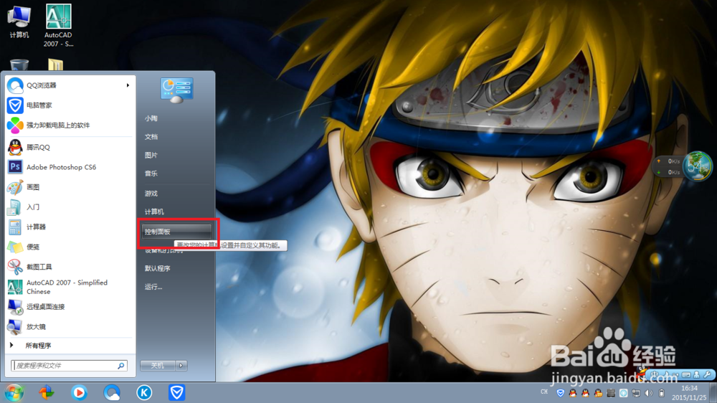Viewport: 717px width, 403px height.
Task: Click the show desktop strip
Action: (713, 392)
